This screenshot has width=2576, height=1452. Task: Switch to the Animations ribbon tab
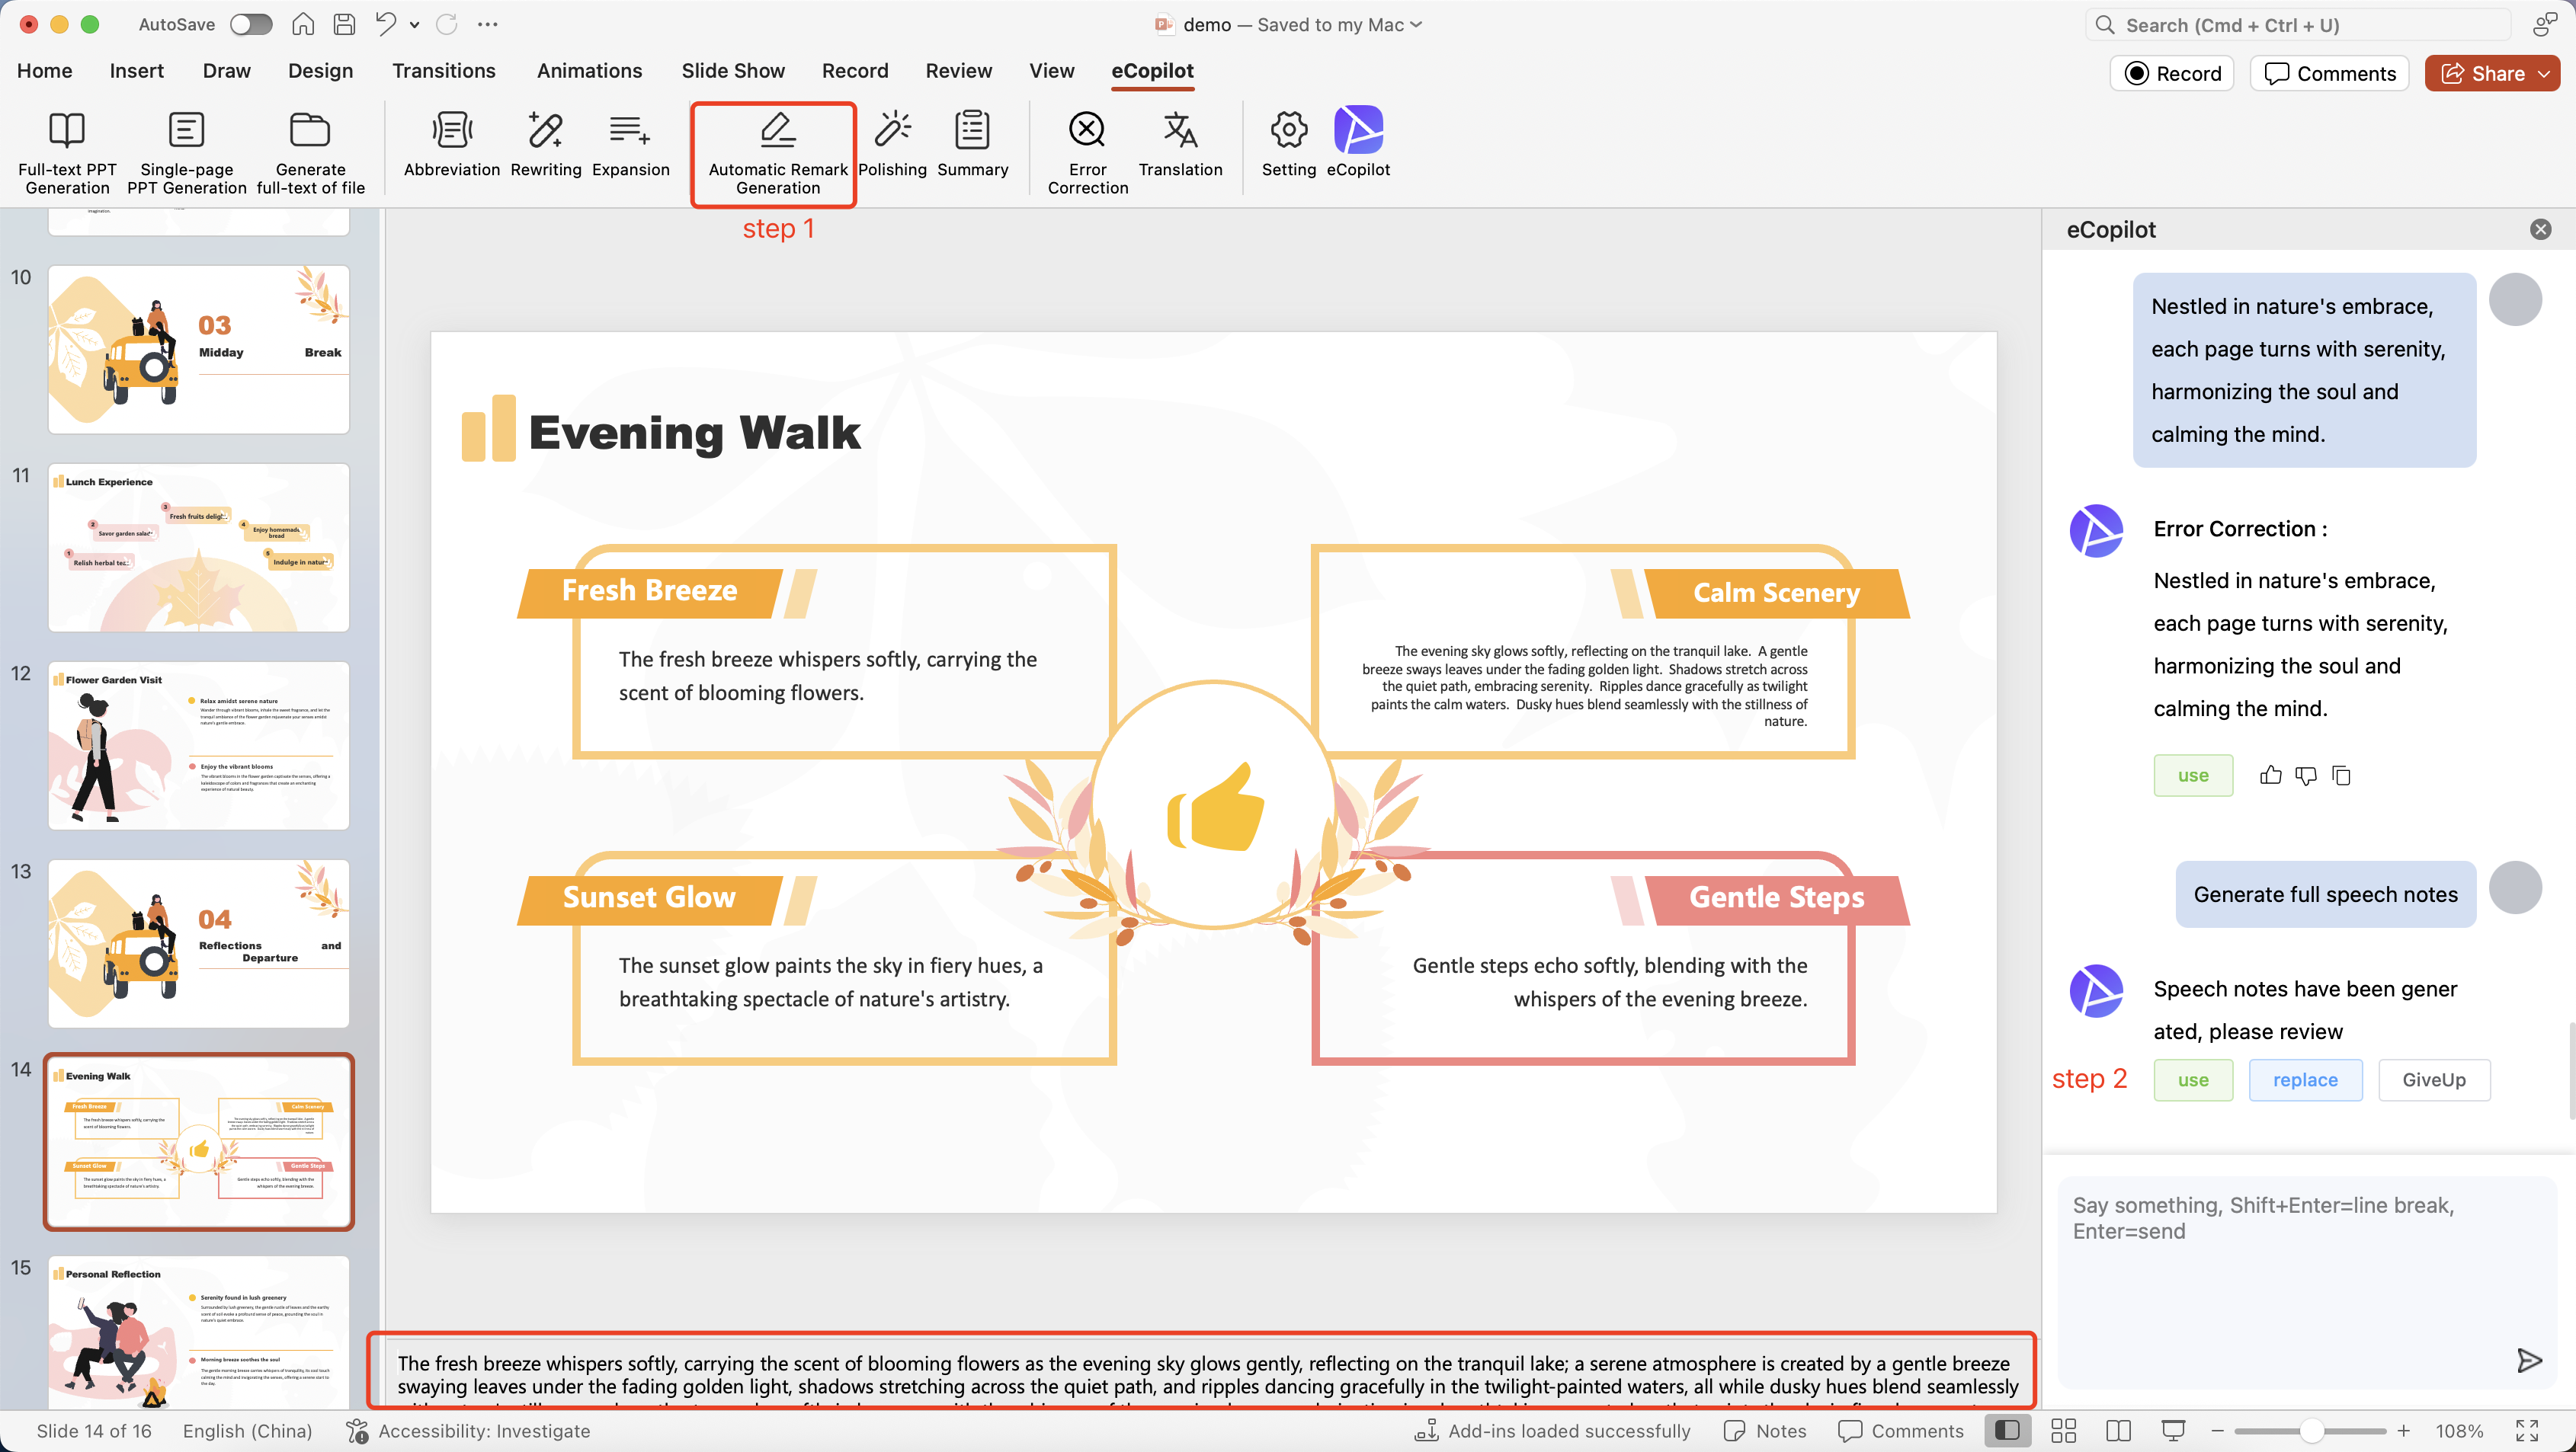[589, 71]
